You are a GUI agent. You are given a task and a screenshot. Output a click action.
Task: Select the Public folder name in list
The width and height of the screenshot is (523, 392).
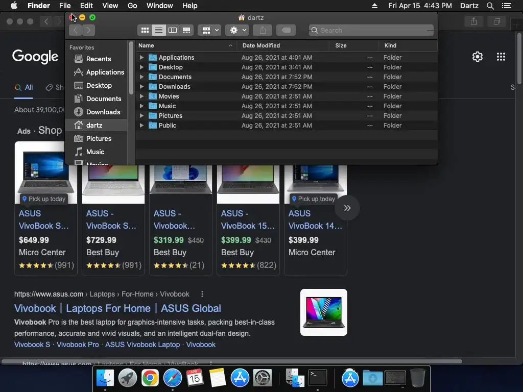click(x=168, y=126)
